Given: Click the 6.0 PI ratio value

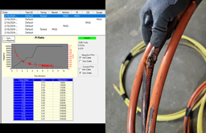Looking at the screenshot, I should pos(81,48).
